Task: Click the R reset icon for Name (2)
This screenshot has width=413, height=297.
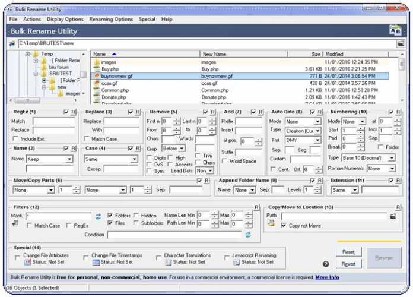Action: pyautogui.click(x=74, y=148)
